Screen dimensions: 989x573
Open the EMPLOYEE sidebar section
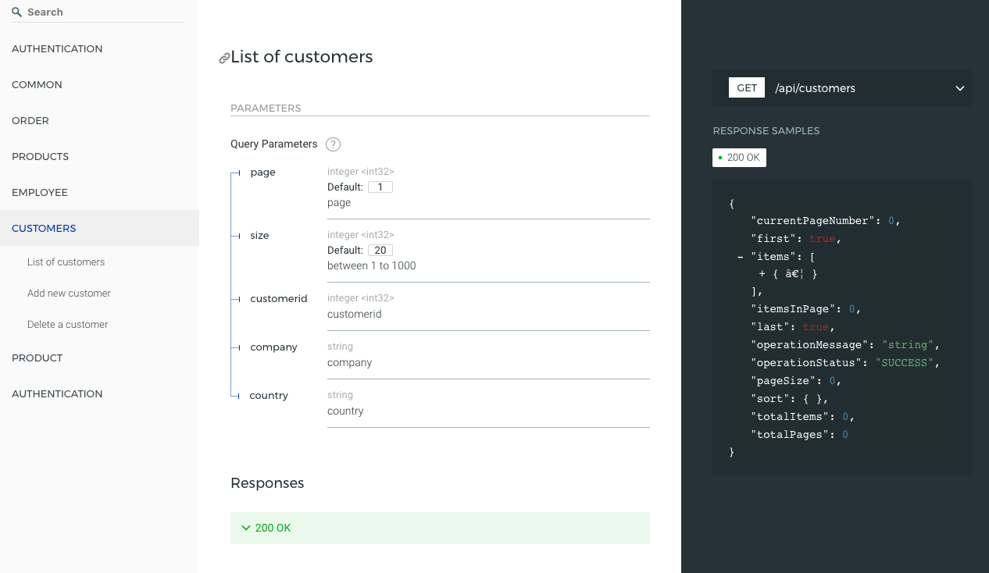(x=40, y=192)
